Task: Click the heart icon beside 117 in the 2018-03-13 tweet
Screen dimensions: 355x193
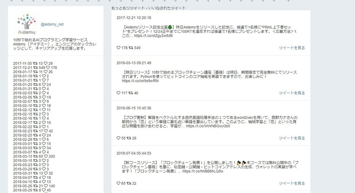Action: tap(119, 93)
